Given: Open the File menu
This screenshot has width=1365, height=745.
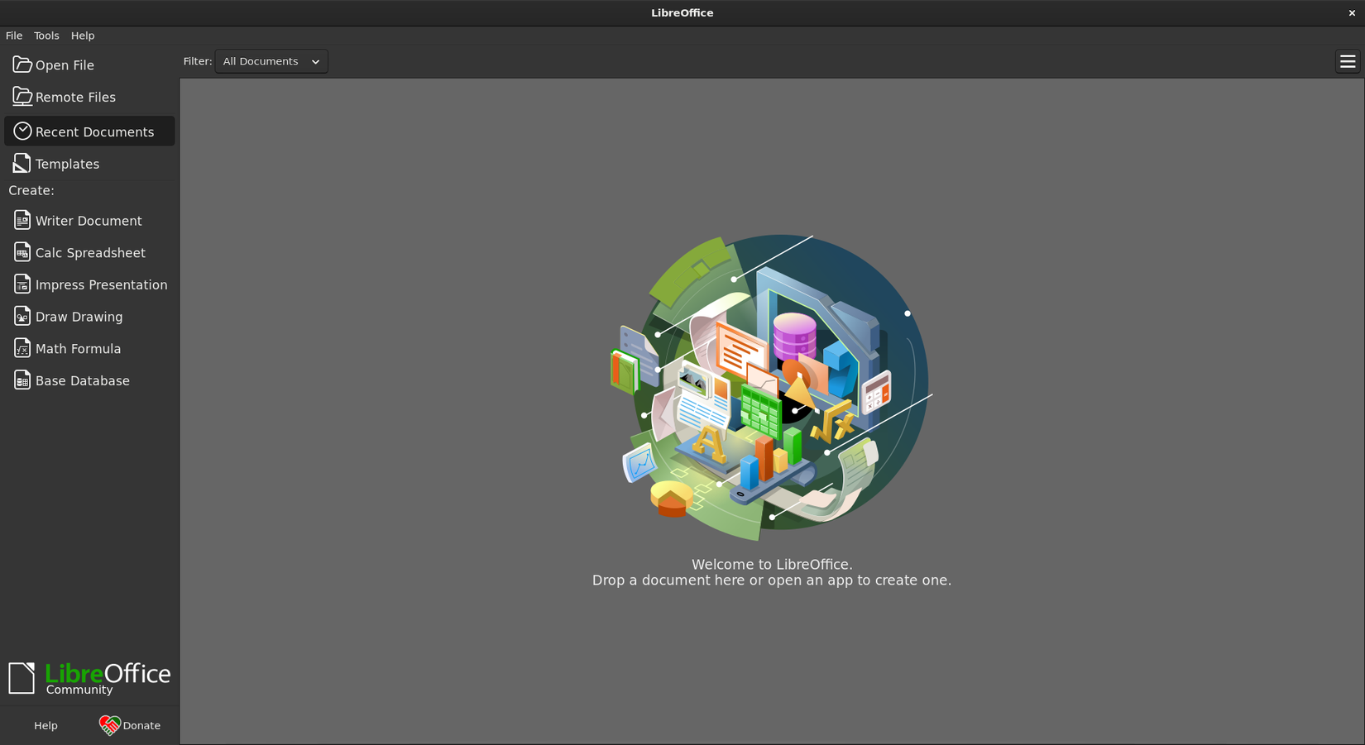Looking at the screenshot, I should coord(13,36).
